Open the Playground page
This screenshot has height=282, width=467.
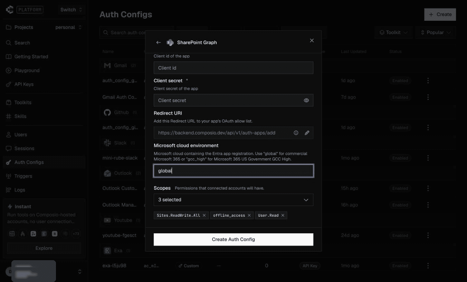tap(44, 70)
